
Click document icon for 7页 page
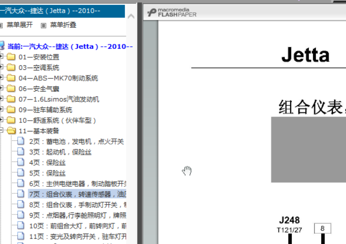click(21, 194)
